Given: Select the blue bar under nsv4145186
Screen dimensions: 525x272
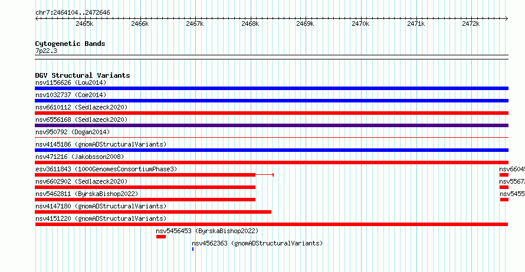Looking at the screenshot, I should pyautogui.click(x=271, y=150).
